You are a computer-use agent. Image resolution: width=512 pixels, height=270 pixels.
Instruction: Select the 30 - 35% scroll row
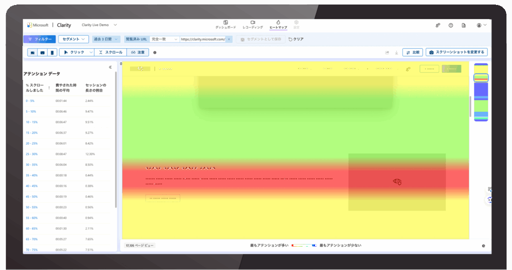(67, 165)
